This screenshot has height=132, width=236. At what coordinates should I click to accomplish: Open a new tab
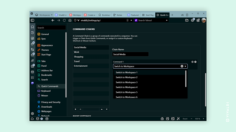click(172, 15)
